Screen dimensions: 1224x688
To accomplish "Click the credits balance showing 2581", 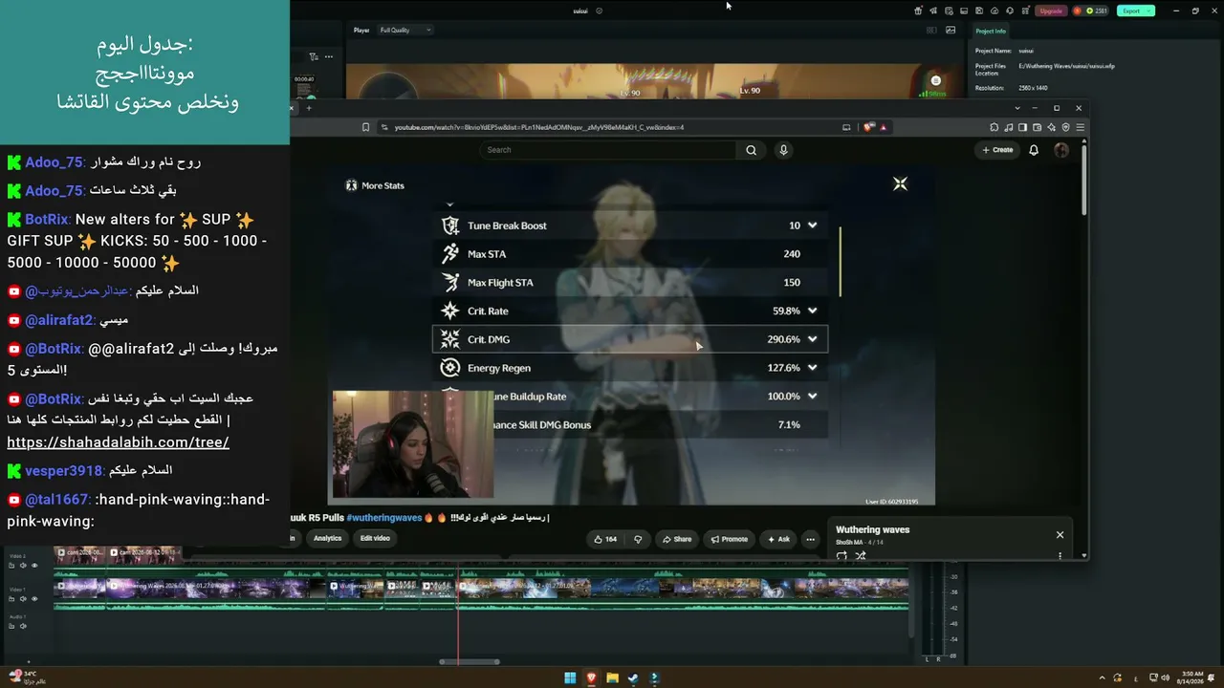I will tap(1092, 11).
